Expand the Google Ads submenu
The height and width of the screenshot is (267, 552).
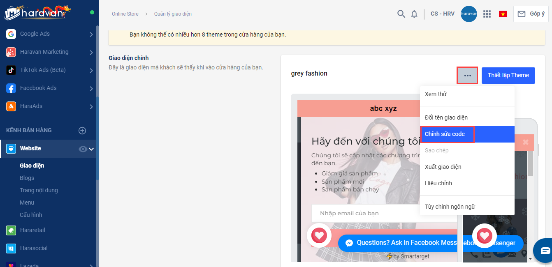point(91,35)
